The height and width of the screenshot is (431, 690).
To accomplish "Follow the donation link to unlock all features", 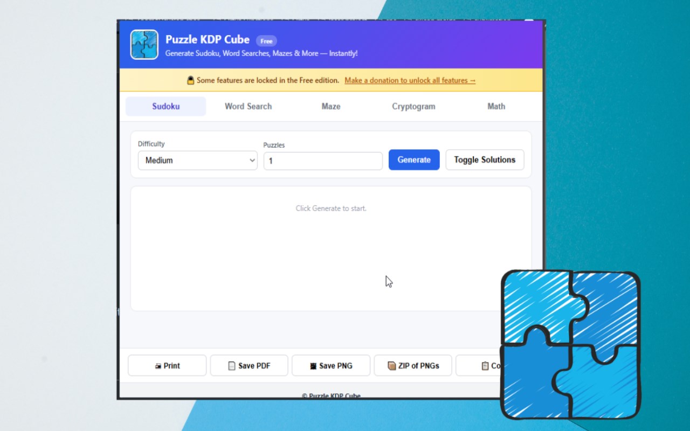I will 410,81.
